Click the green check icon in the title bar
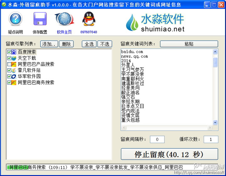Screen dimensions: 226x176 point(4,5)
